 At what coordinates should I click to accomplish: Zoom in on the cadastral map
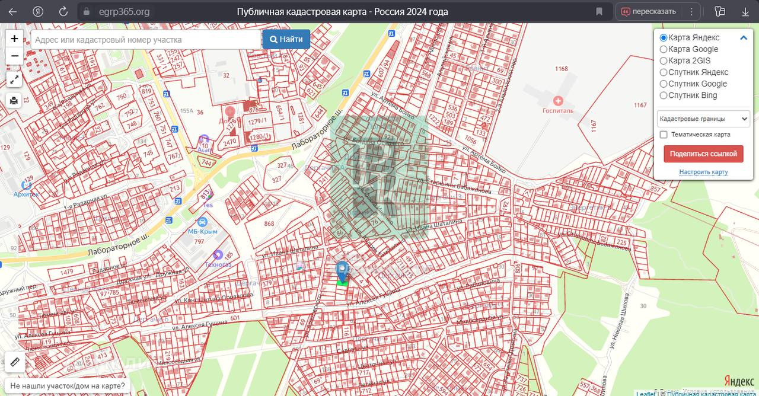tap(14, 39)
